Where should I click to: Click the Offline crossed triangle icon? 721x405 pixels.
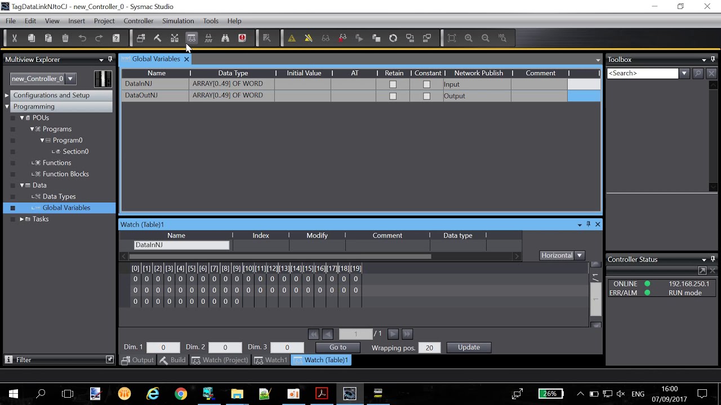point(309,38)
